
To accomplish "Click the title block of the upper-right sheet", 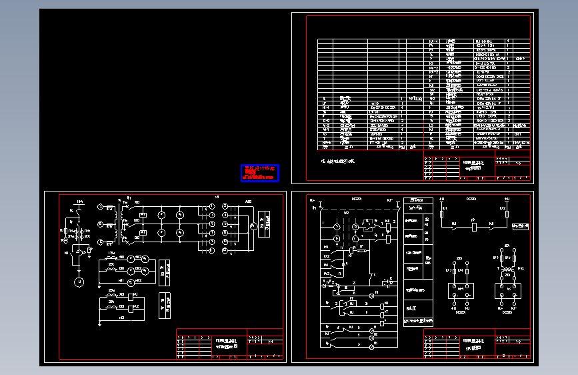I will tap(477, 165).
